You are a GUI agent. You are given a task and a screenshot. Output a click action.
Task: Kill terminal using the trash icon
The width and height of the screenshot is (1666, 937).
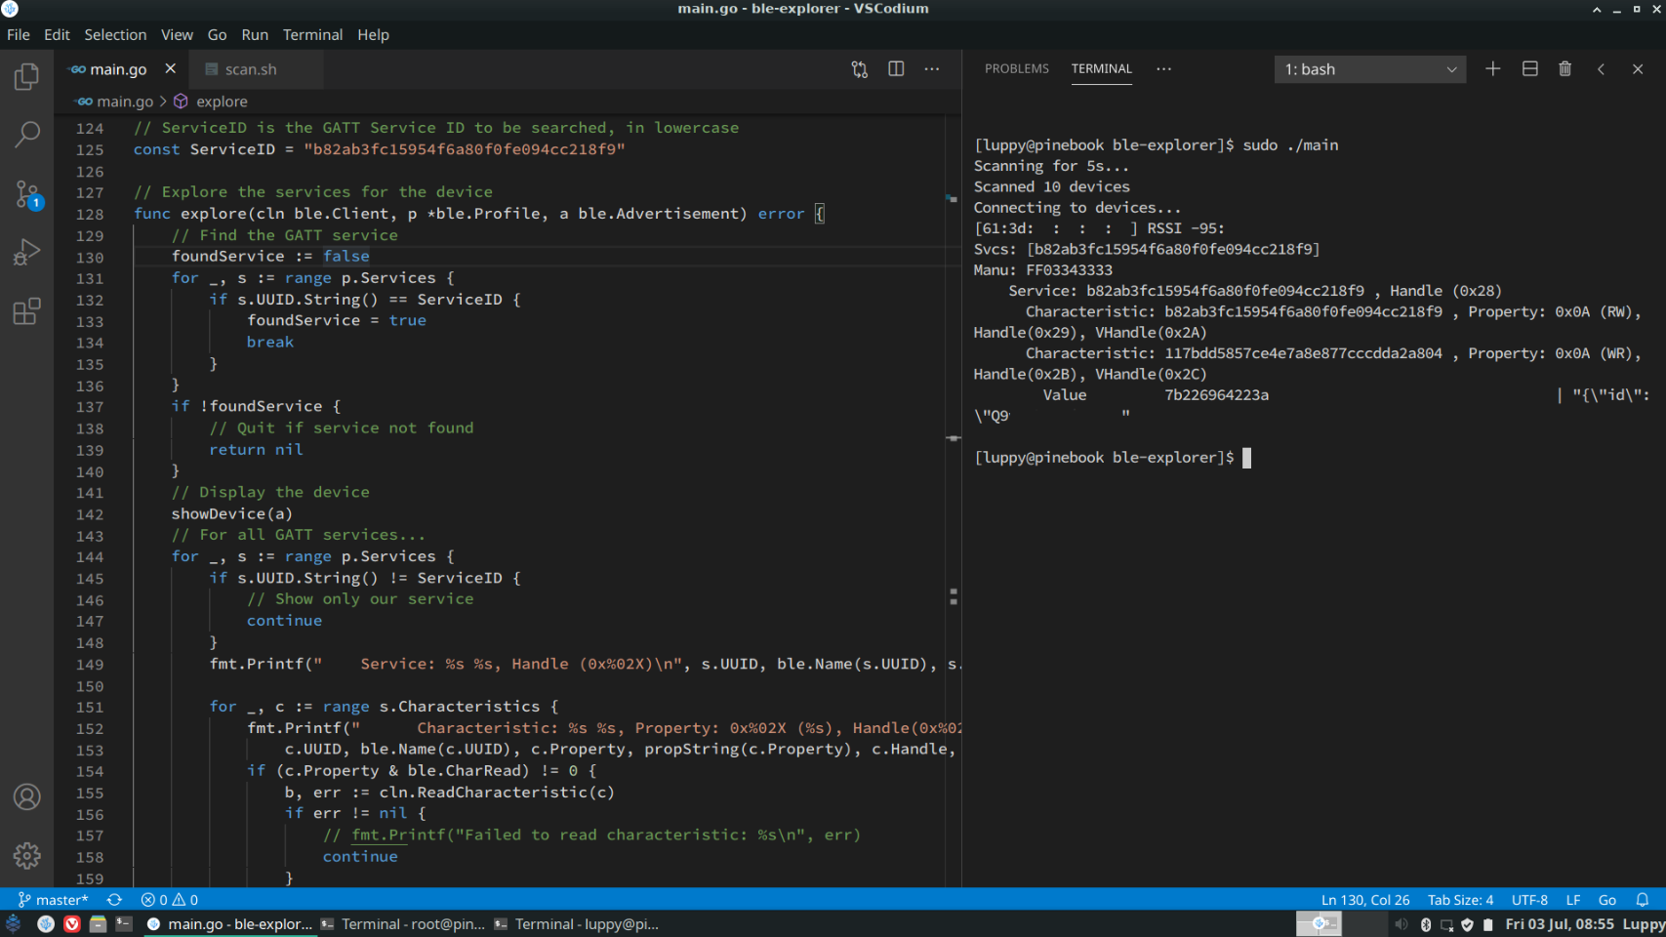1564,69
